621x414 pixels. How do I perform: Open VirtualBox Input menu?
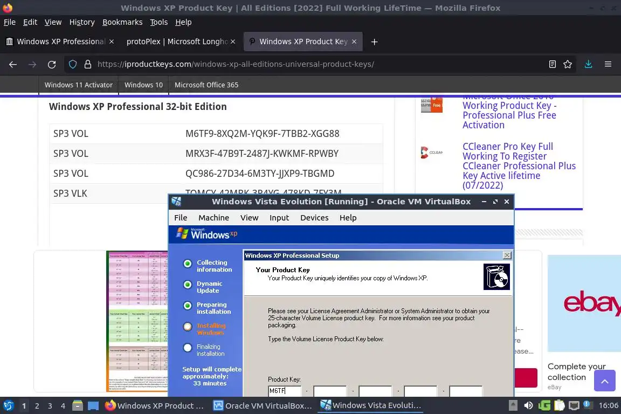pyautogui.click(x=279, y=218)
